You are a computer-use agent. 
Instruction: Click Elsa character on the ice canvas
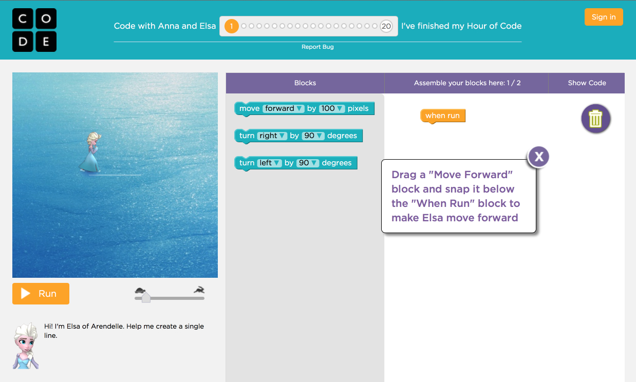point(91,152)
